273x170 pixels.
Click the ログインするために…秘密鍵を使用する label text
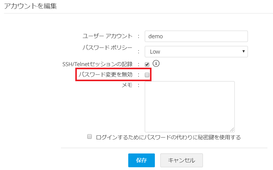click(168, 137)
